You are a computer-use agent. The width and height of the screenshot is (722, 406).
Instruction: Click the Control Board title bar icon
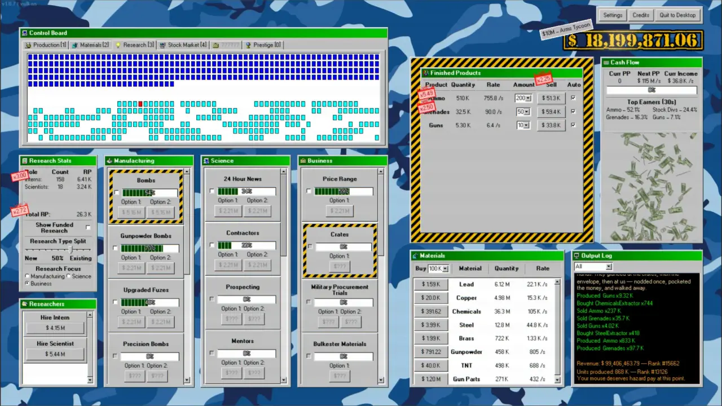[x=24, y=33]
